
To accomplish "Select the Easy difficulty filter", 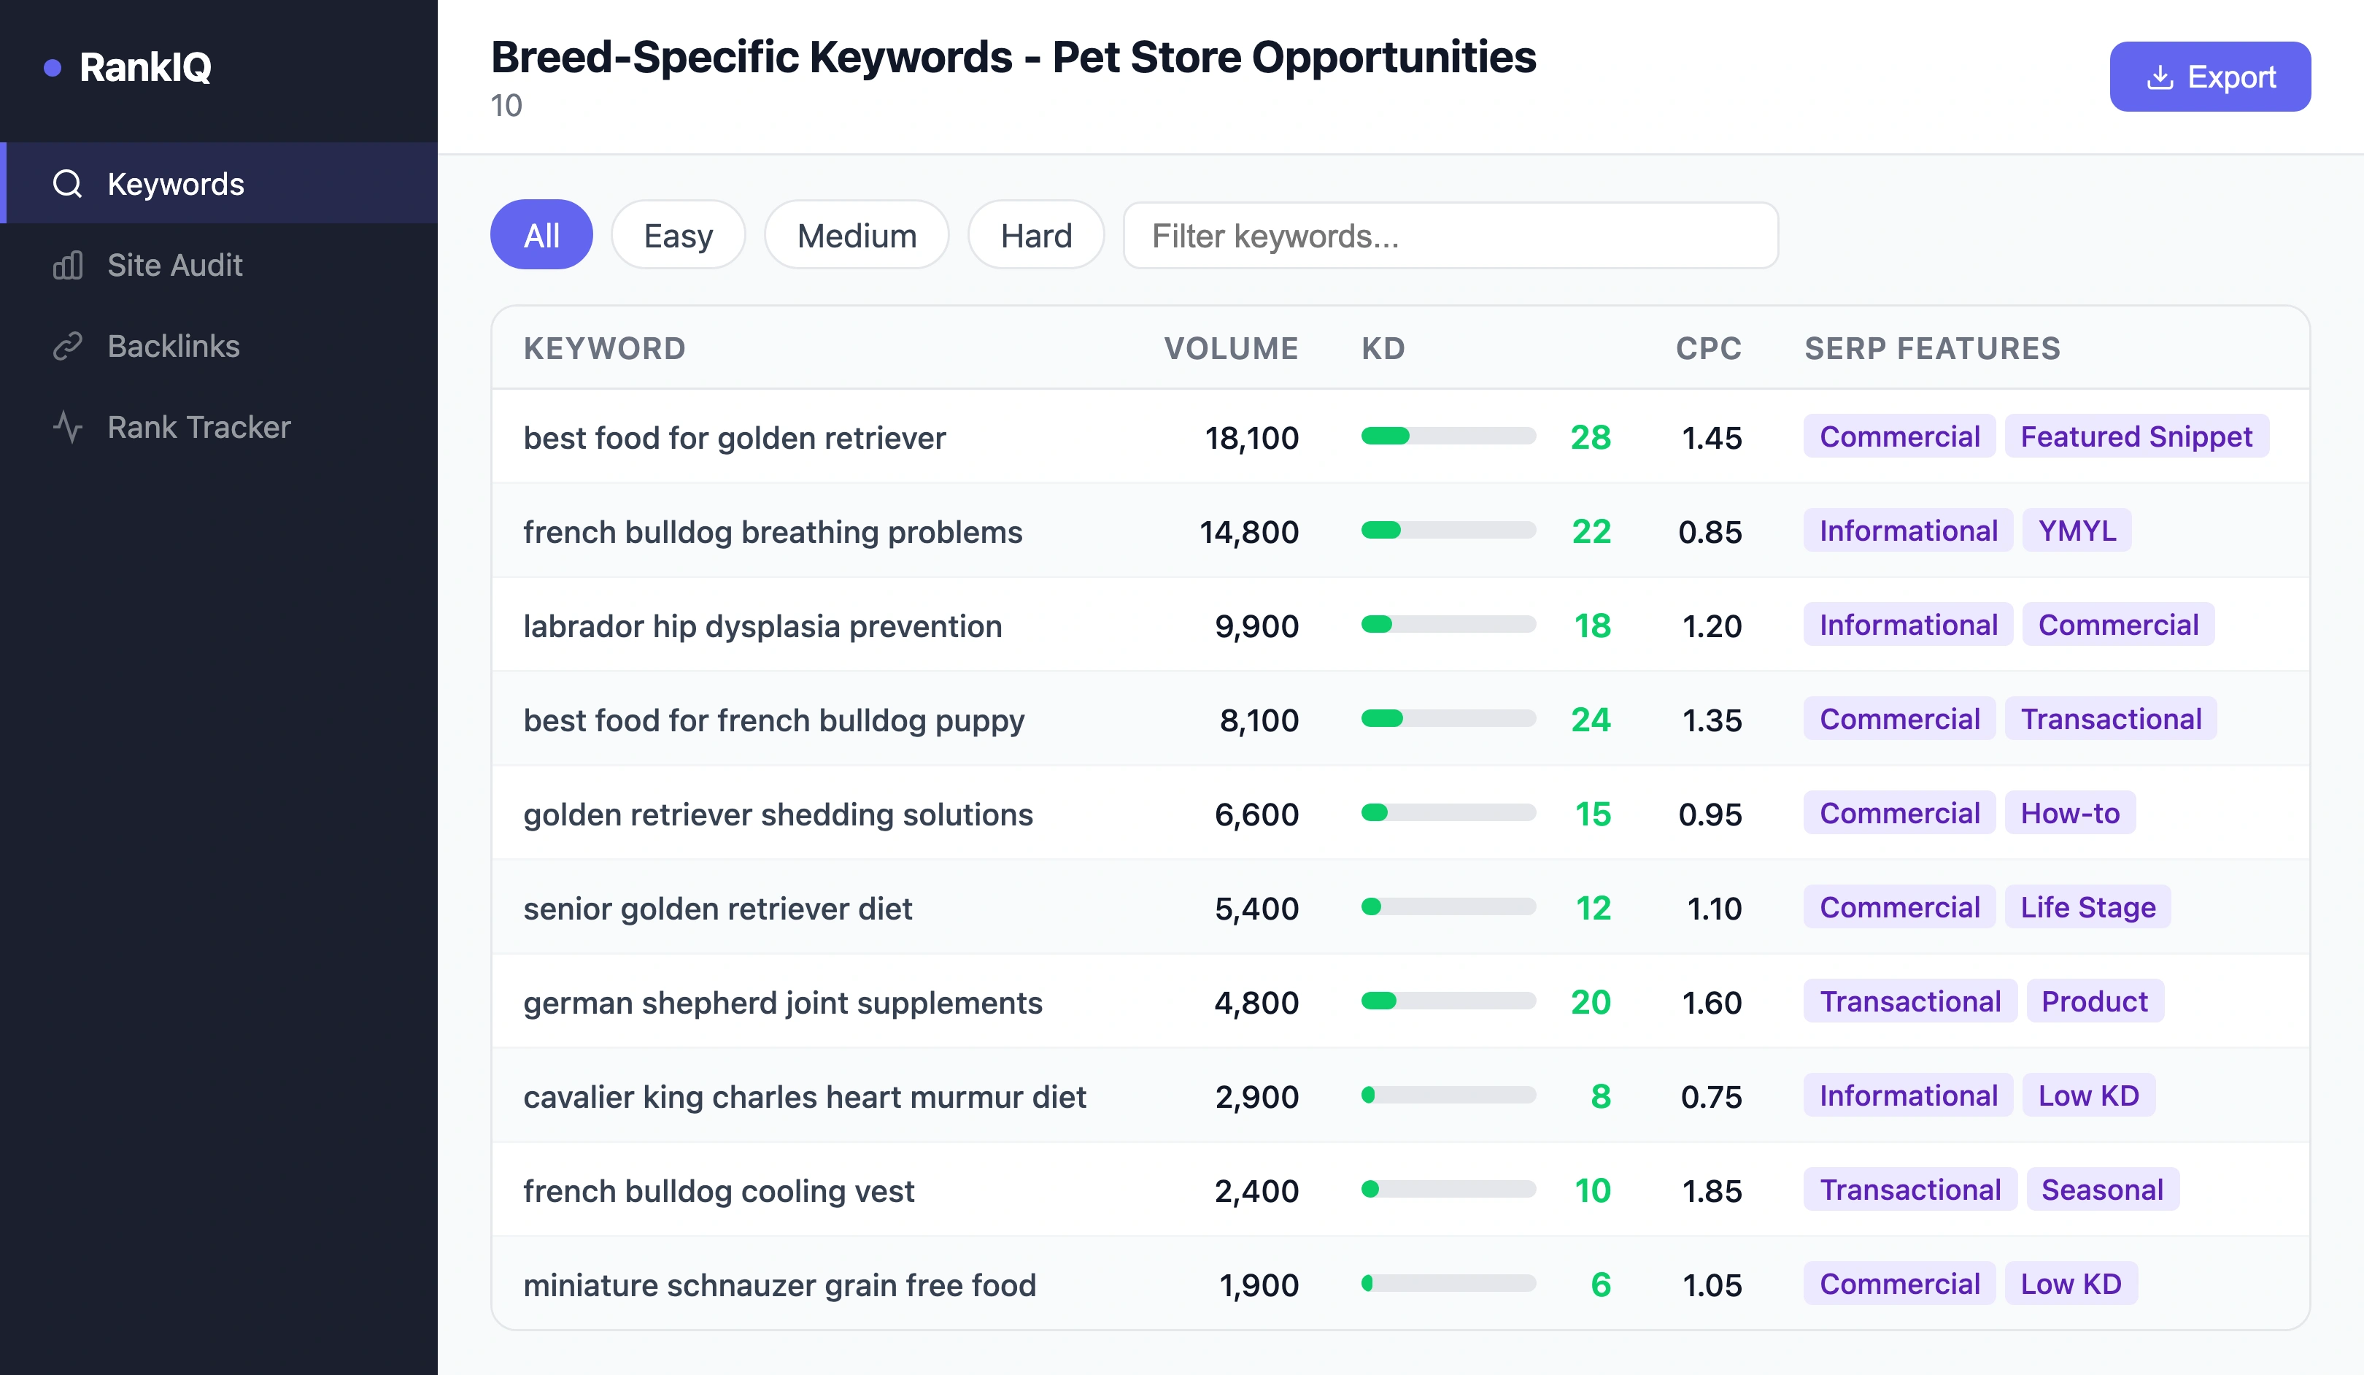I will point(677,235).
